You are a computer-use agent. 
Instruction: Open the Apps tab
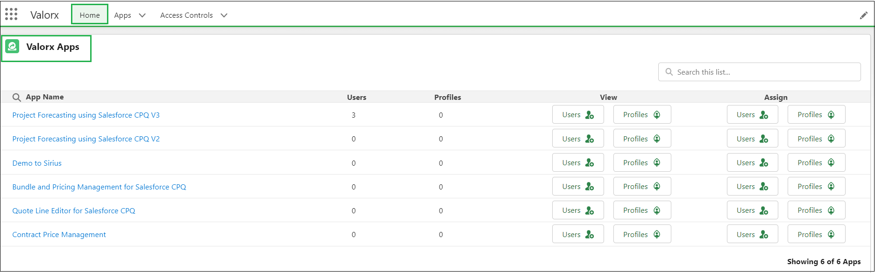click(x=122, y=15)
